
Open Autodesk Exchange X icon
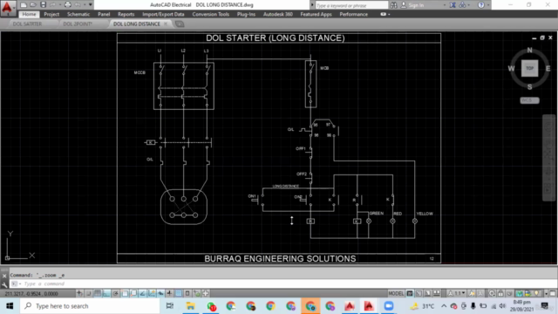click(x=453, y=5)
